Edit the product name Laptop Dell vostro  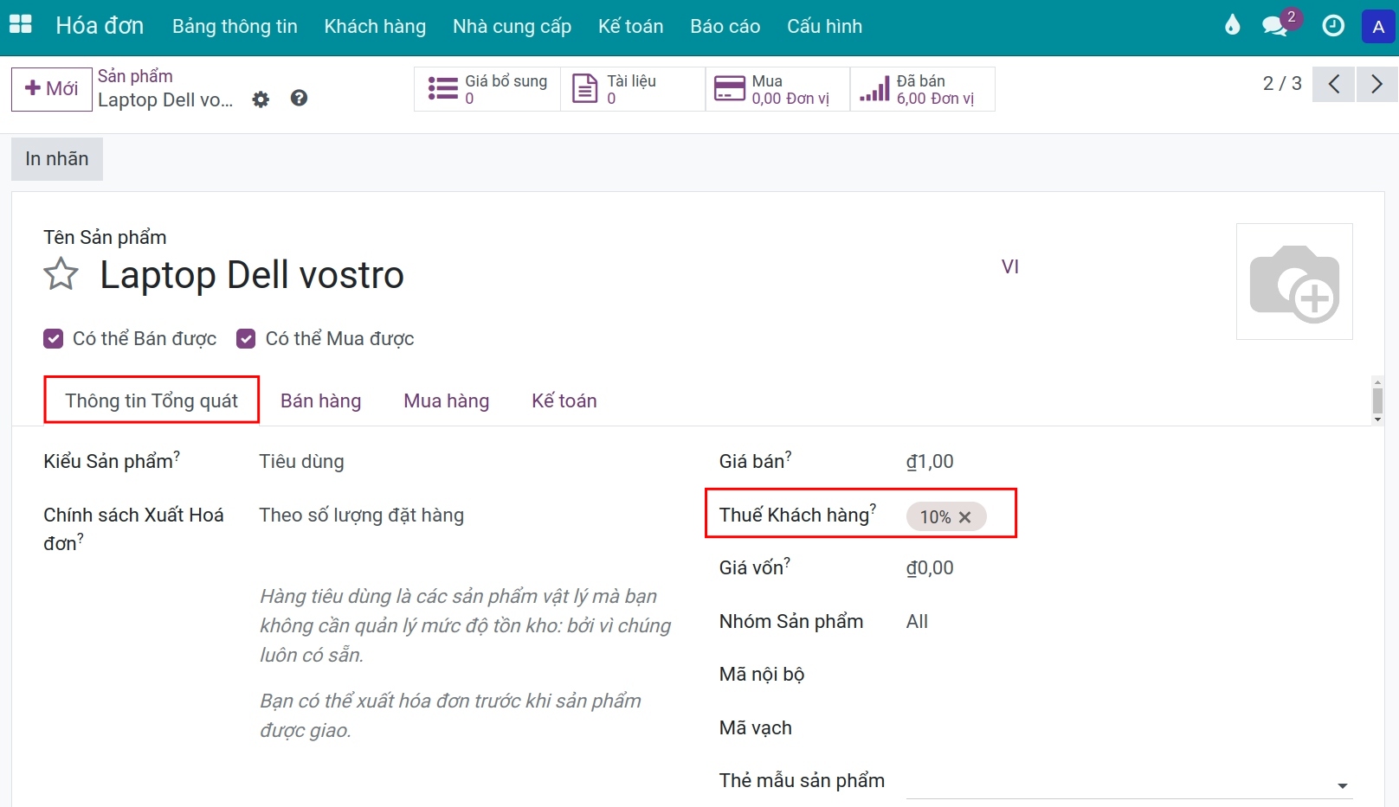coord(252,275)
